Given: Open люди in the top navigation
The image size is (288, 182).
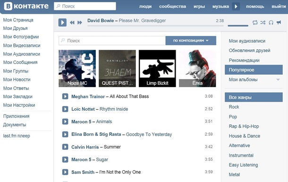Looking at the screenshot, I should tap(145, 7).
